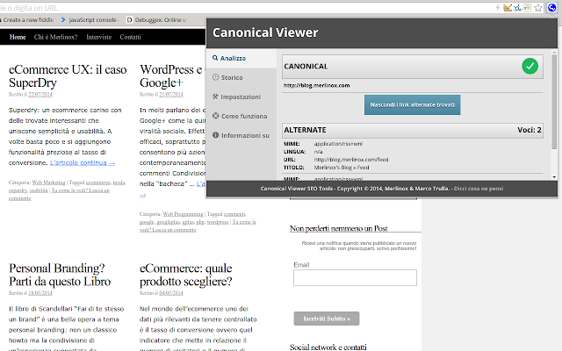Open the Contatti menu item
The height and width of the screenshot is (351, 562).
(x=131, y=37)
